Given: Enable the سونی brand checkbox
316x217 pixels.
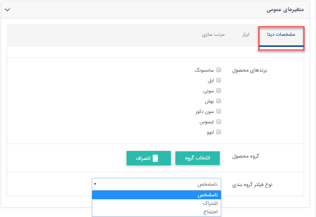Looking at the screenshot, I should [x=219, y=90].
